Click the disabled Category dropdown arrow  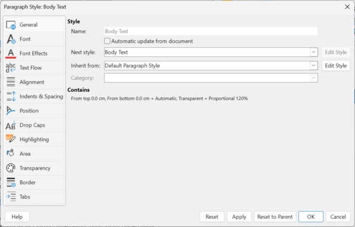314,78
